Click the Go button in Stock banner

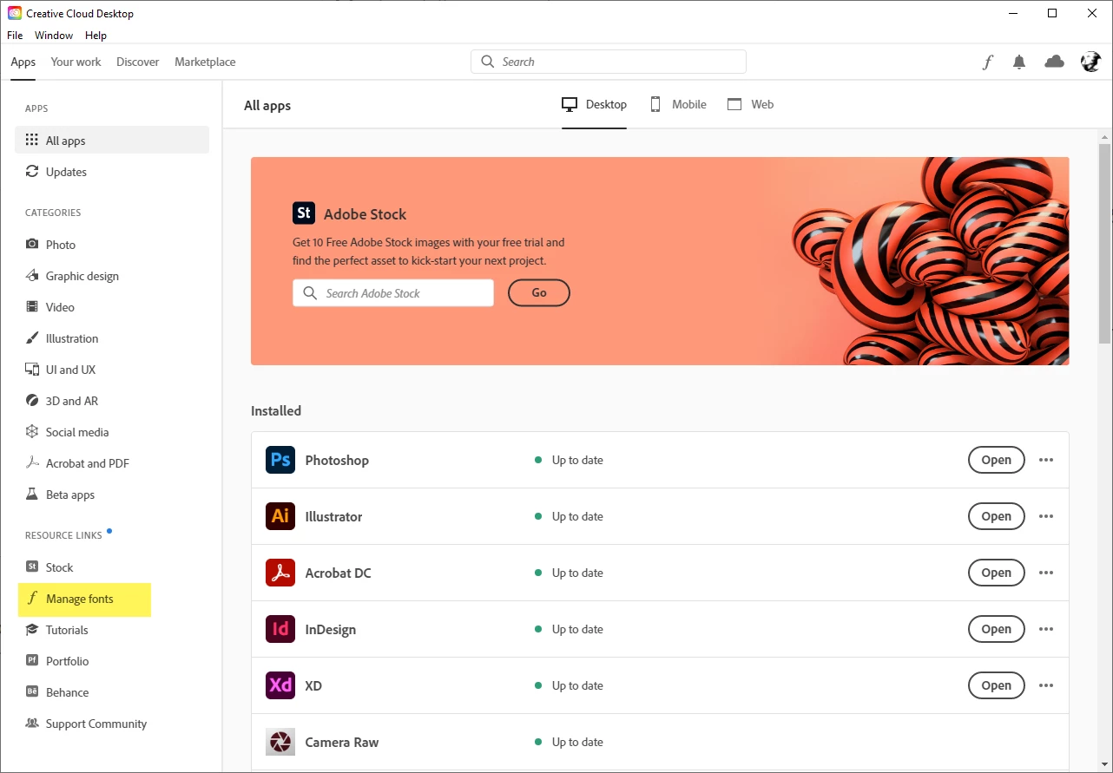539,292
